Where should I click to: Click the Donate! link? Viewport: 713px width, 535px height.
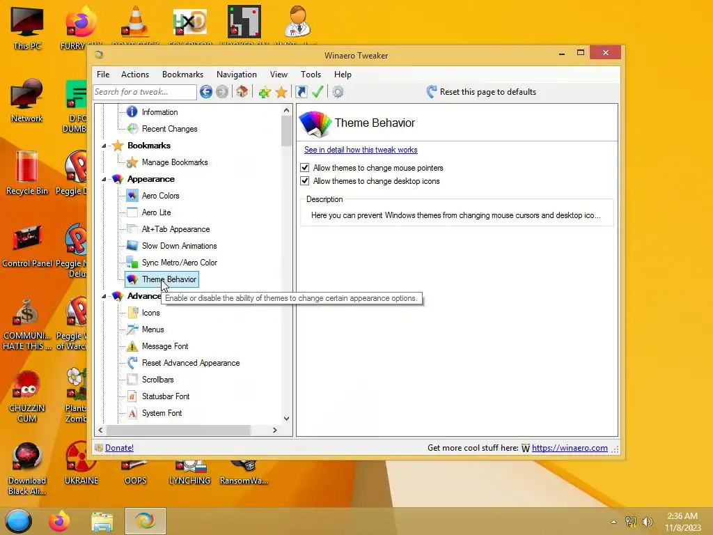(x=119, y=448)
